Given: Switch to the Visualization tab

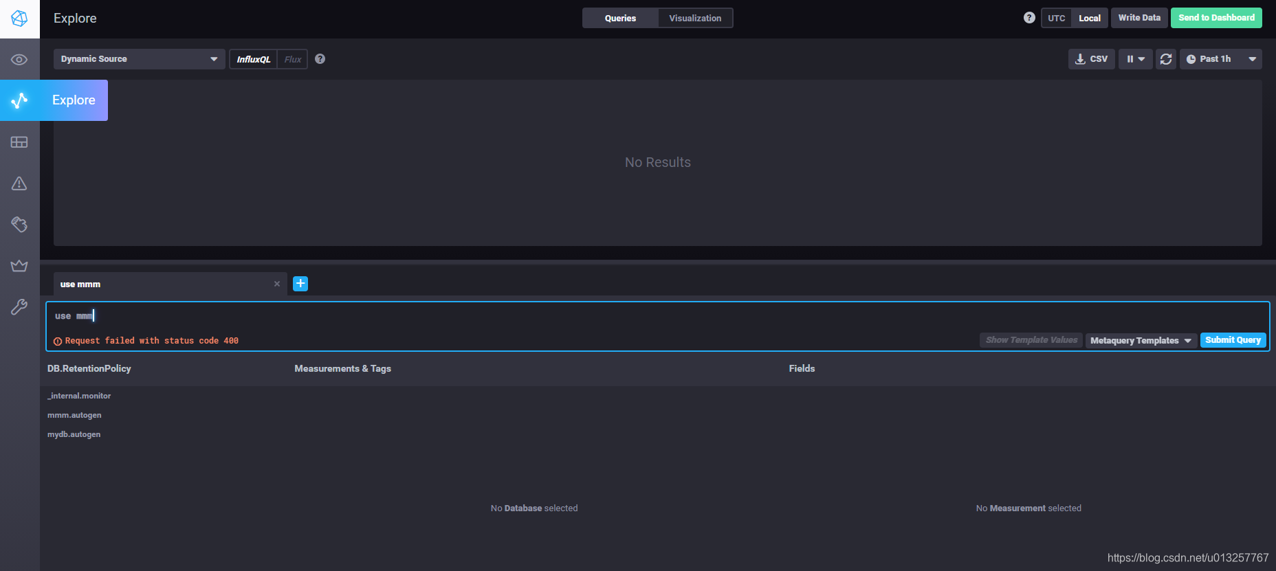Looking at the screenshot, I should [695, 18].
